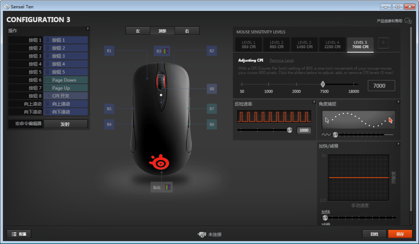Open the CPI toggle binding for button 8
Image resolution: width=419 pixels, height=244 pixels.
pyautogui.click(x=65, y=96)
